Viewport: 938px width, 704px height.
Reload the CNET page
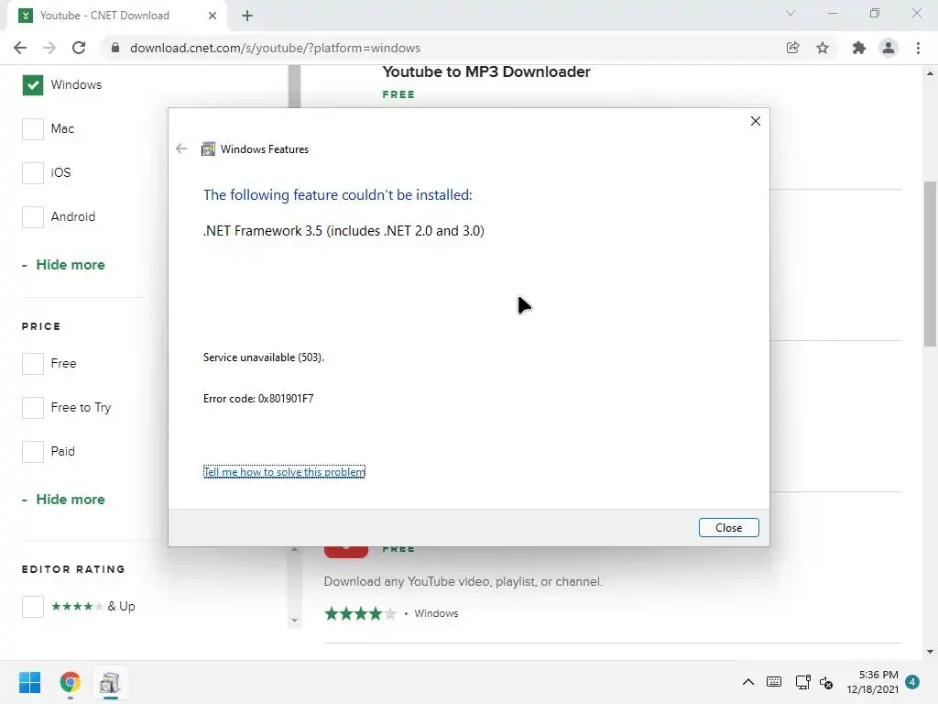point(79,48)
